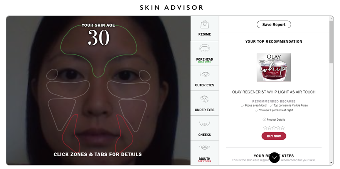
Task: Click the scrollbar up arrow
Action: [x=331, y=19]
